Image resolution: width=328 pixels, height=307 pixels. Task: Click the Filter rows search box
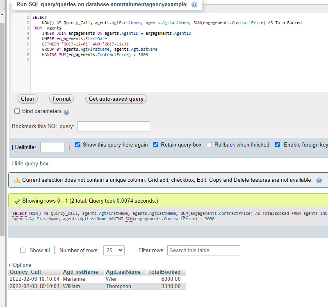tap(203, 251)
